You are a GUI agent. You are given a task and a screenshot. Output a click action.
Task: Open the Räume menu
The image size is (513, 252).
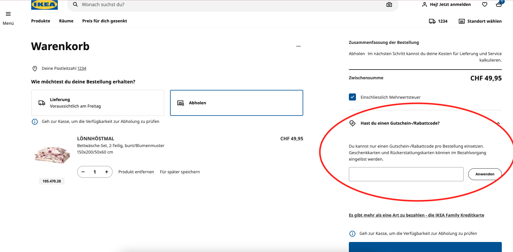tap(66, 21)
